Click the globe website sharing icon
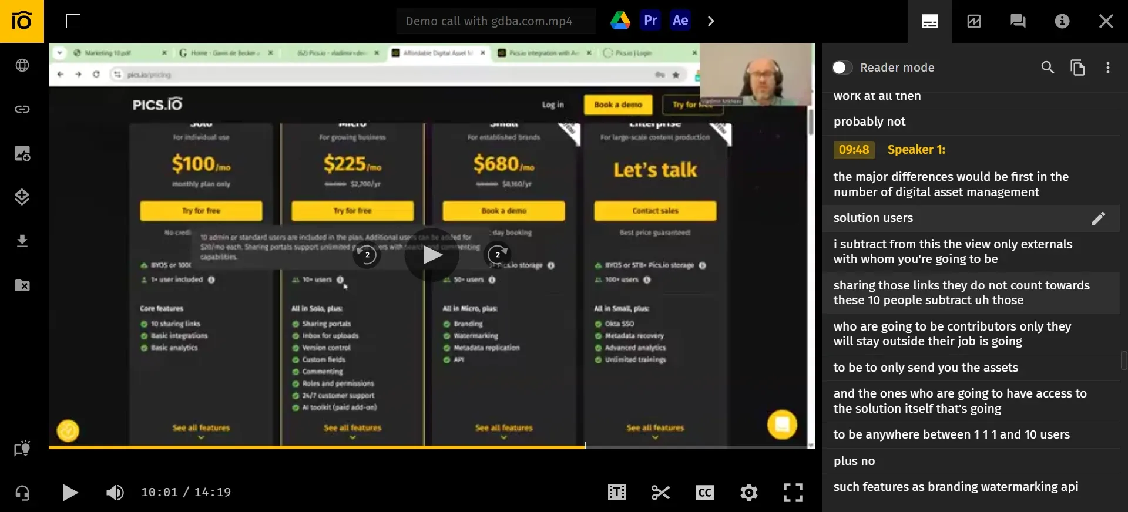The image size is (1128, 512). pos(22,65)
